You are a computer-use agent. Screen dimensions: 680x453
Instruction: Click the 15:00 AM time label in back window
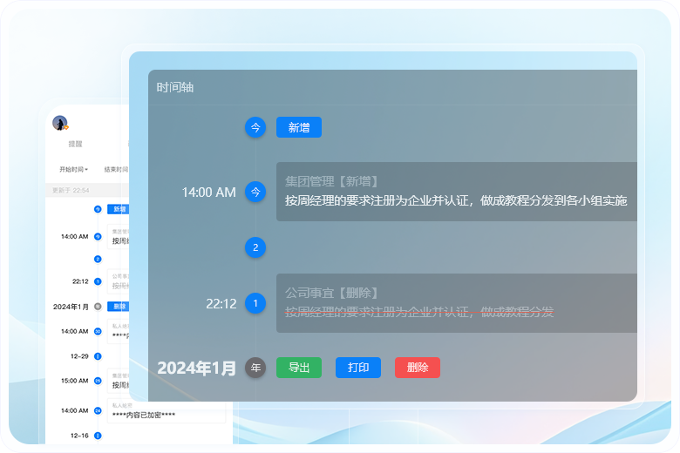75,381
